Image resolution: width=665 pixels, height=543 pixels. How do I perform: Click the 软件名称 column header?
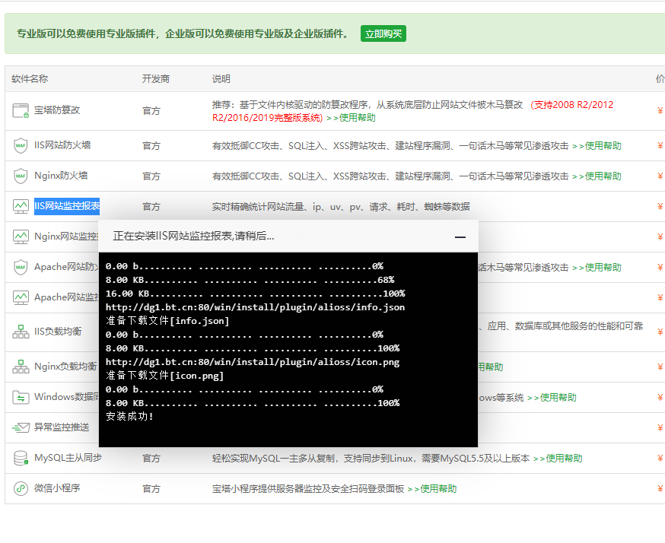coord(30,79)
